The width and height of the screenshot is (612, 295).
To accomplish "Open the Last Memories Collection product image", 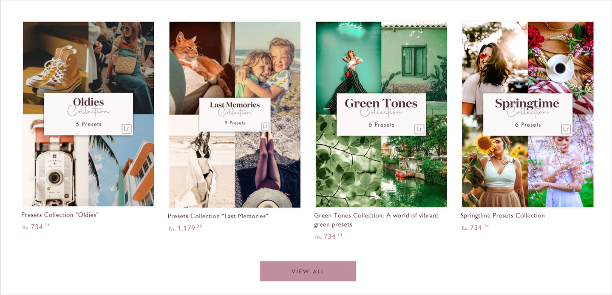I will [235, 114].
